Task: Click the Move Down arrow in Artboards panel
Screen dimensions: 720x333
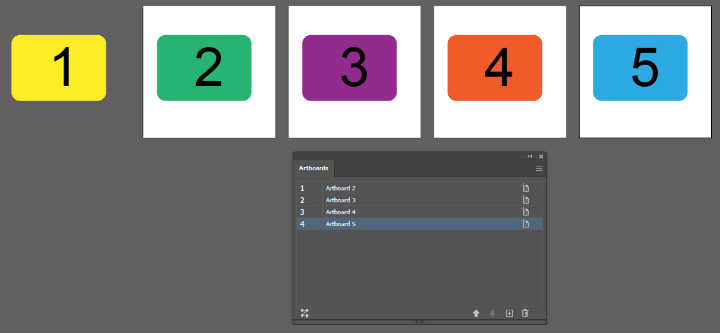Action: (x=493, y=313)
